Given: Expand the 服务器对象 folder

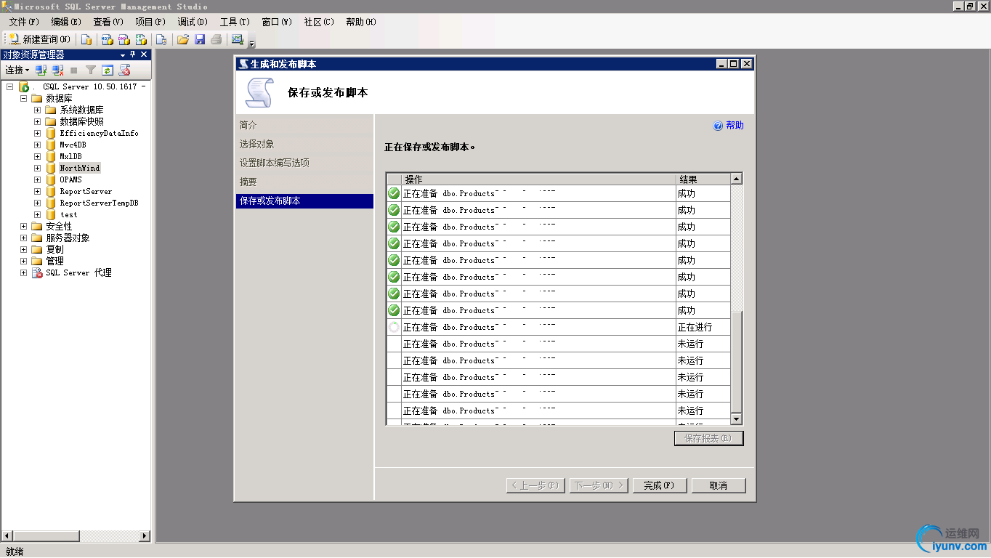Looking at the screenshot, I should click(23, 238).
